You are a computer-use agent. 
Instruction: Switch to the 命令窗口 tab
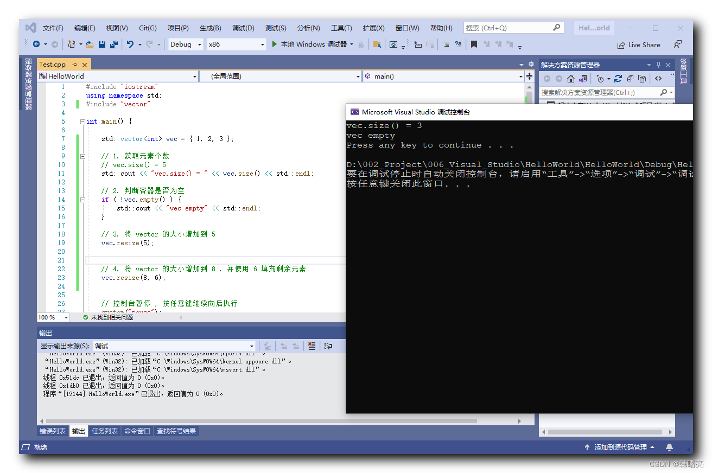click(137, 431)
